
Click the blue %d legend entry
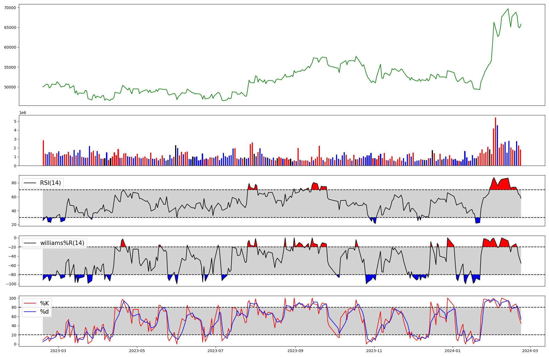click(44, 312)
